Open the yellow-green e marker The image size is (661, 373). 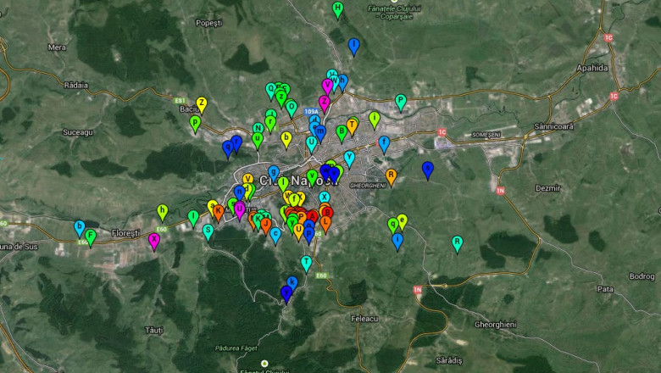click(403, 221)
